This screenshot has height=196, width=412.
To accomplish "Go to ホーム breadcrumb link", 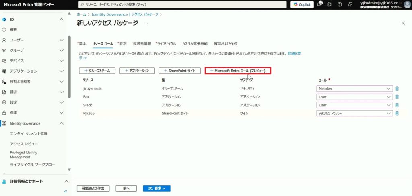I will 81,14.
